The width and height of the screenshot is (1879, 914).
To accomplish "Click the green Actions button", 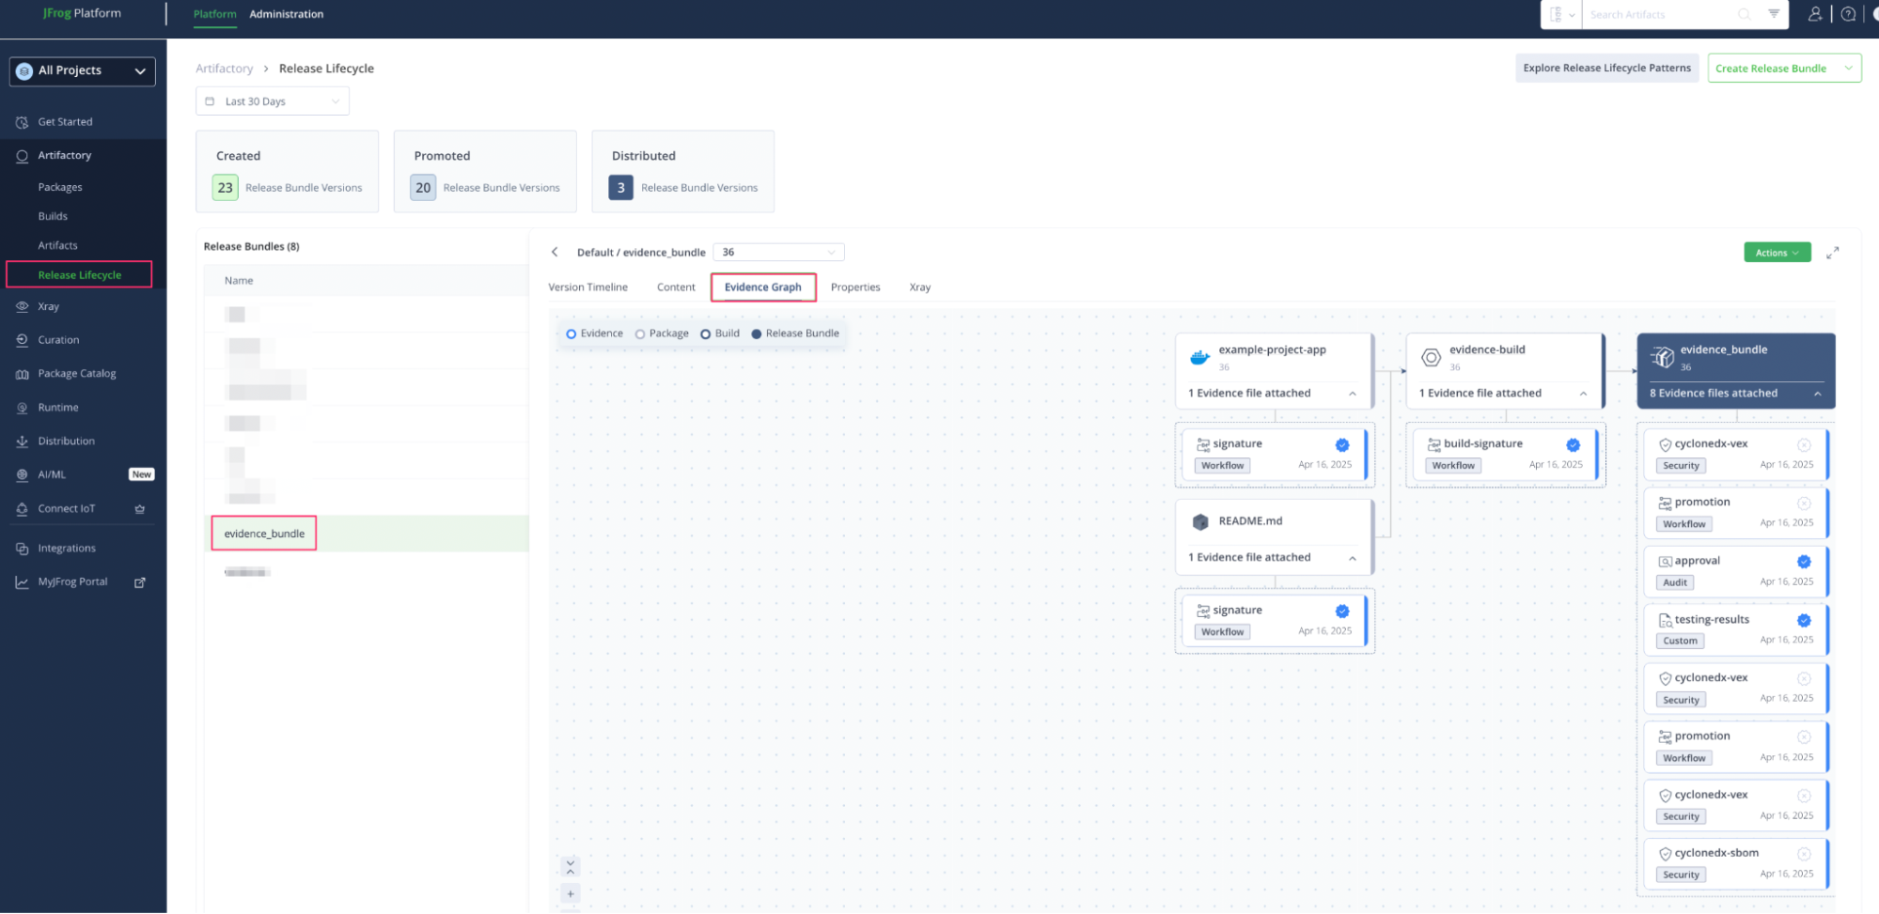I will click(1777, 253).
